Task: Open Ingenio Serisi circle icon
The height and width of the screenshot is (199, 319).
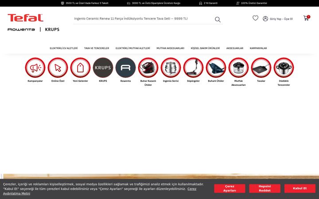Action: coord(171,68)
